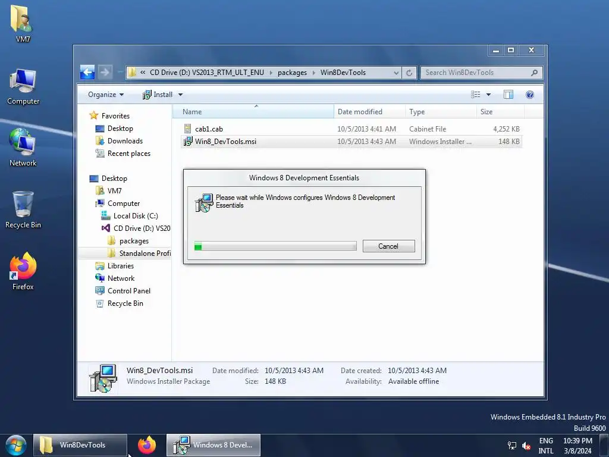This screenshot has height=457, width=609.
Task: Click the installer progress bar
Action: [275, 246]
